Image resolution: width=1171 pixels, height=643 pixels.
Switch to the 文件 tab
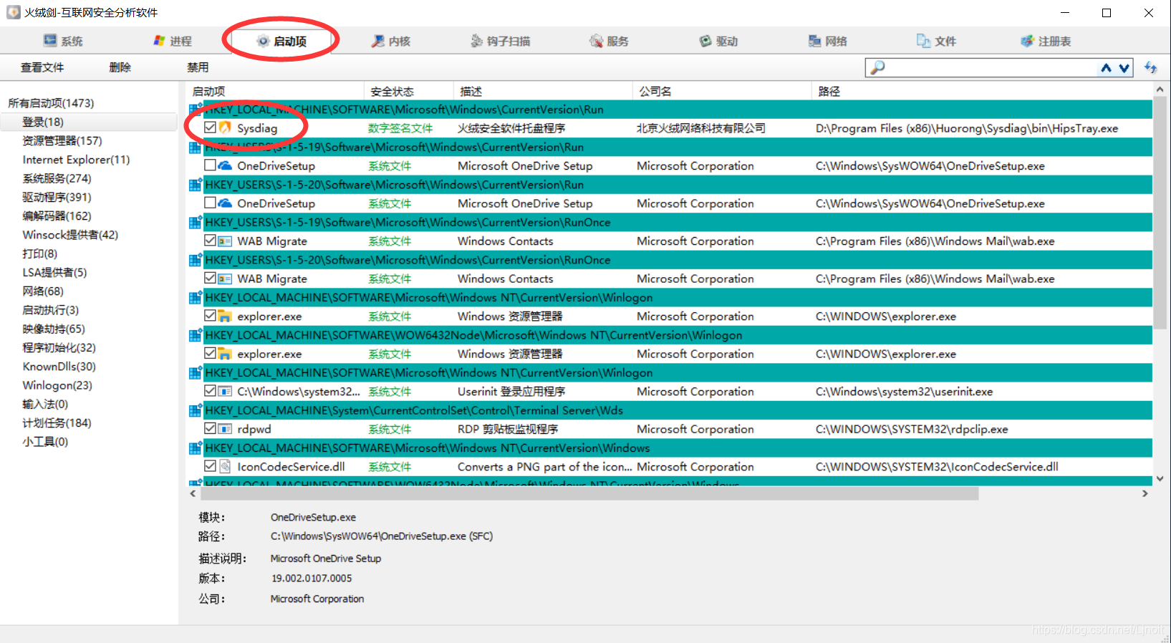(x=936, y=41)
